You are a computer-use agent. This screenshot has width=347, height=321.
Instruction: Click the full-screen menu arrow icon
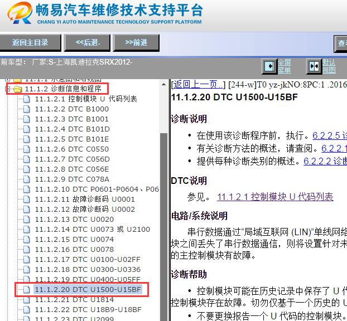click(269, 66)
